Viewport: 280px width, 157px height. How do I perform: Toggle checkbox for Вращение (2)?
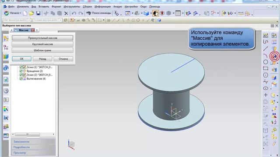[21, 71]
